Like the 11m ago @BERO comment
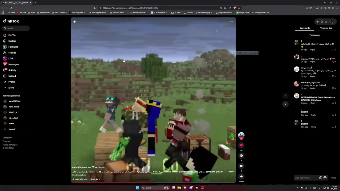Screen dimensions: 340x191 coord(333,115)
